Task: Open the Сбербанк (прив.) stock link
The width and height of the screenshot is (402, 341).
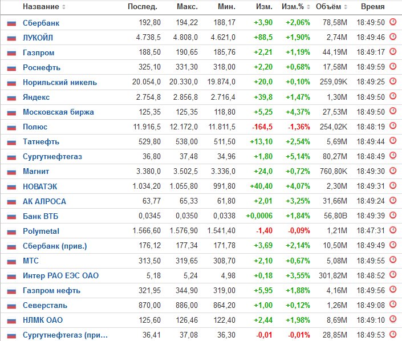Action: click(x=55, y=246)
